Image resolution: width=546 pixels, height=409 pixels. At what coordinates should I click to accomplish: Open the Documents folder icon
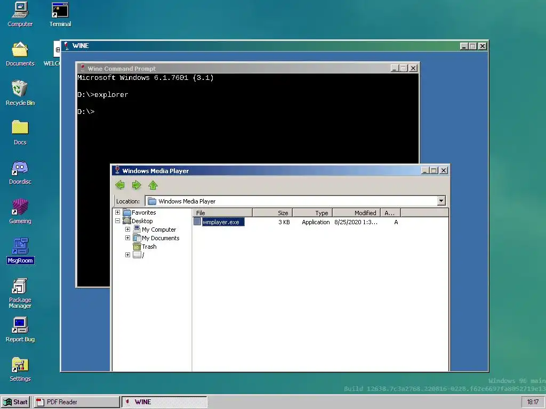20,54
